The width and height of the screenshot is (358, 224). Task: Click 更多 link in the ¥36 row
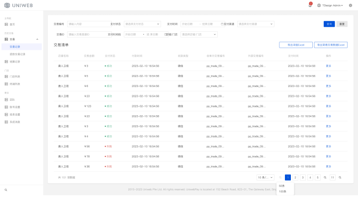coord(328,166)
